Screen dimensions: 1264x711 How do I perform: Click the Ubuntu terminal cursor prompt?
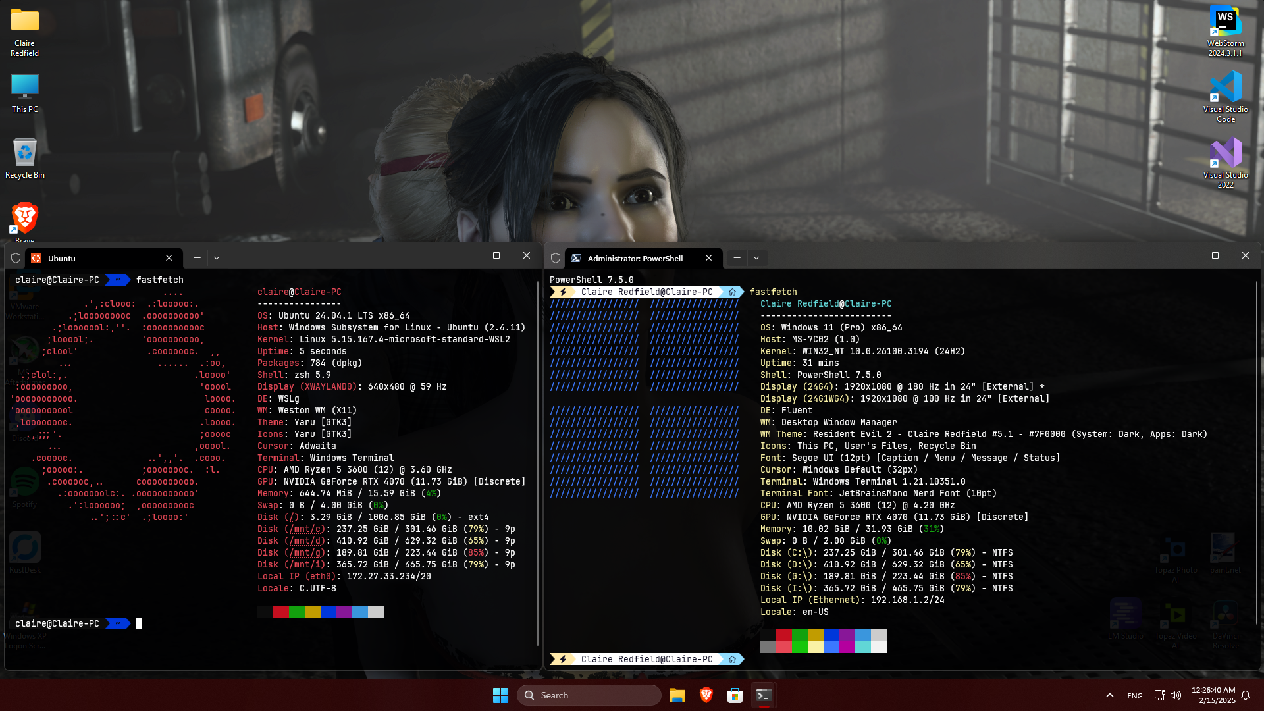pyautogui.click(x=139, y=623)
